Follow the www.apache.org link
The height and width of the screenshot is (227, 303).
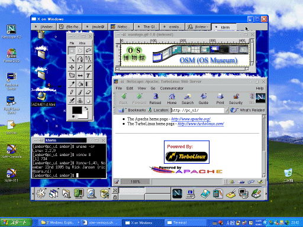(x=191, y=119)
